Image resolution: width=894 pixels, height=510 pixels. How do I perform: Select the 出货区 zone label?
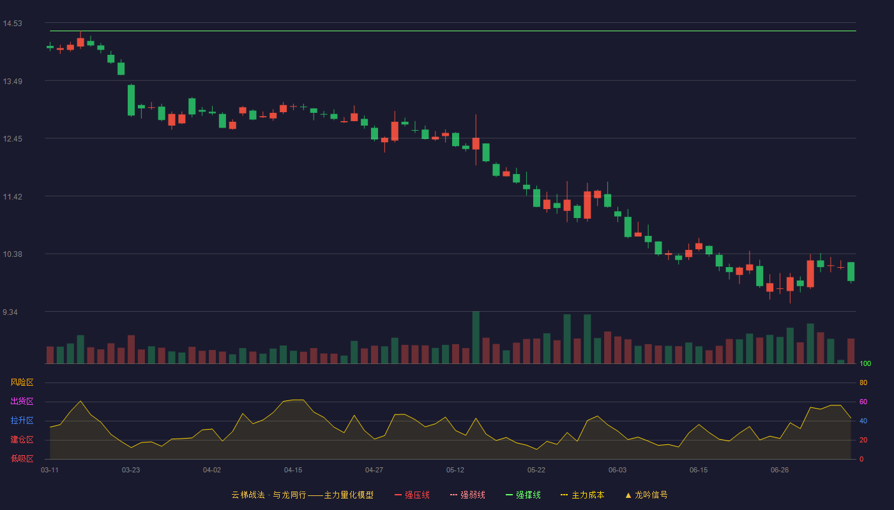coord(22,402)
